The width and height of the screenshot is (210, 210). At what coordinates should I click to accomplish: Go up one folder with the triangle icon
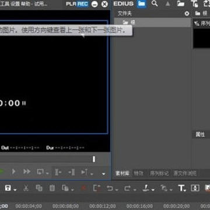(167, 4)
